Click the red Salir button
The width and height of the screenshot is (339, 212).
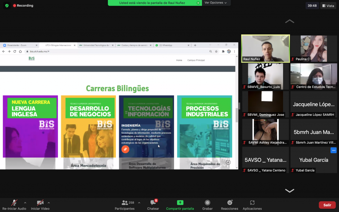coord(327,205)
